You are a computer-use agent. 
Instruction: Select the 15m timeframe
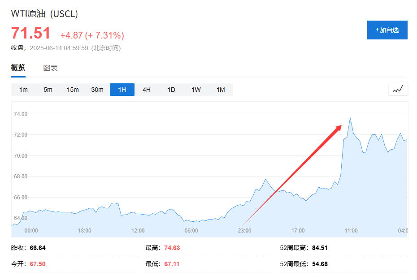pyautogui.click(x=73, y=89)
